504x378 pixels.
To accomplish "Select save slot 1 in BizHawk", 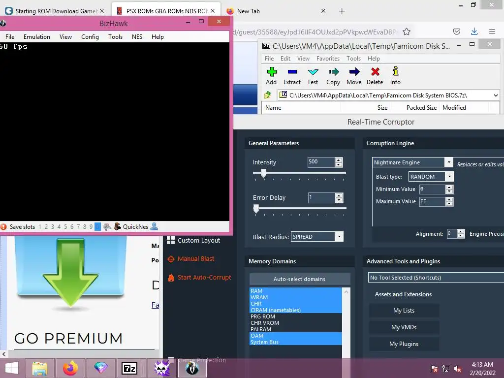I will pyautogui.click(x=40, y=227).
